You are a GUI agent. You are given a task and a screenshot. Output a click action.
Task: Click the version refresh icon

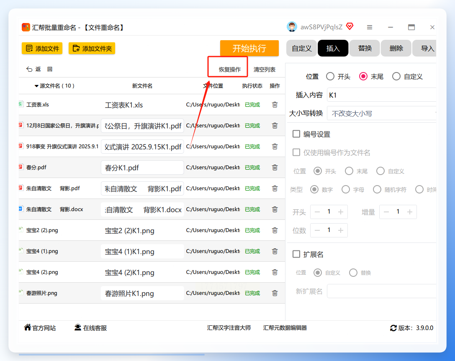coord(393,328)
